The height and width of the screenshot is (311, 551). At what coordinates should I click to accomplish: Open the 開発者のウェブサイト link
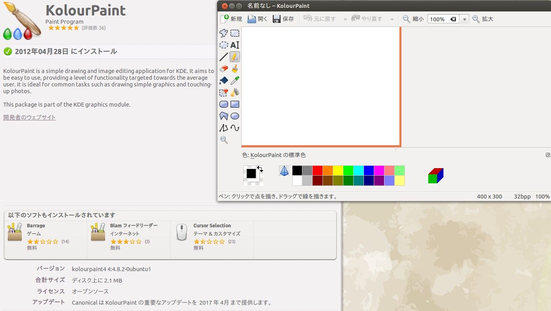[29, 117]
